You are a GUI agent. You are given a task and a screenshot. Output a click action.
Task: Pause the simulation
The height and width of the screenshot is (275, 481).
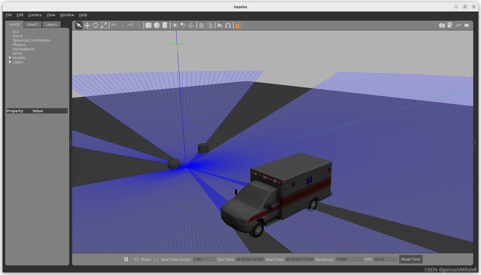[126, 259]
